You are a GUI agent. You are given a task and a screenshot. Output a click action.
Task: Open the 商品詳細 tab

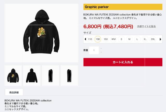pyautogui.click(x=14, y=92)
